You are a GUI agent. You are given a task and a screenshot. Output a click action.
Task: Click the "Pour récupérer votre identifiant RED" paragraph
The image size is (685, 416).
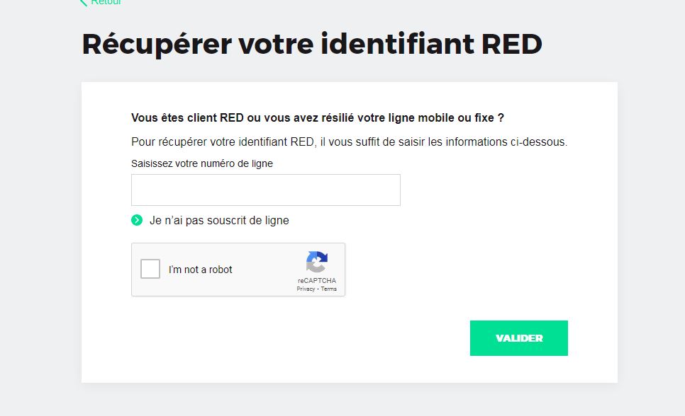point(349,141)
